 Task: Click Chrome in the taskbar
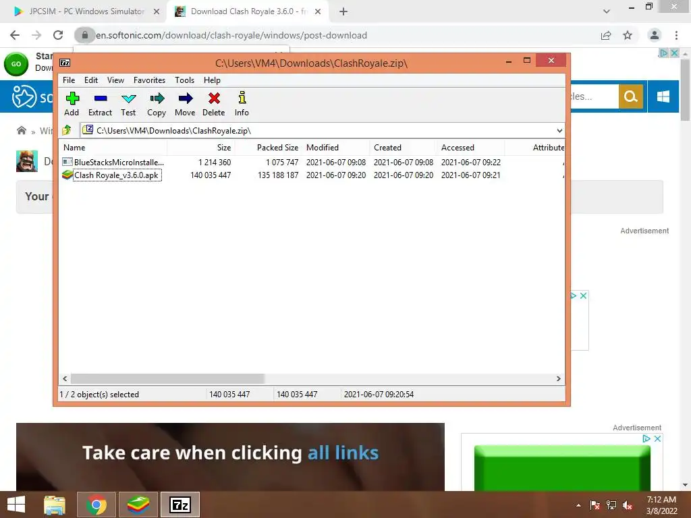click(96, 505)
